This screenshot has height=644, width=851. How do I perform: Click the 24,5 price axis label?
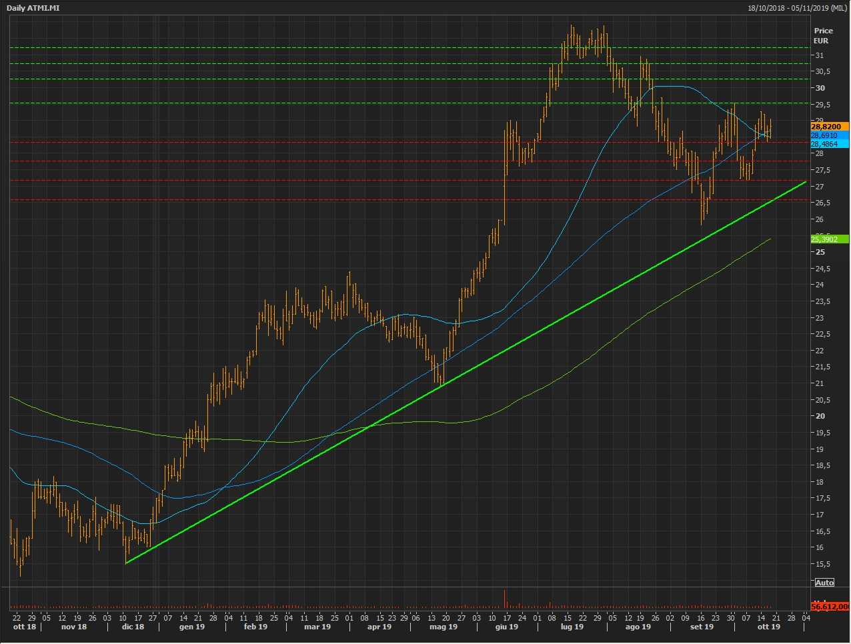[x=823, y=269]
